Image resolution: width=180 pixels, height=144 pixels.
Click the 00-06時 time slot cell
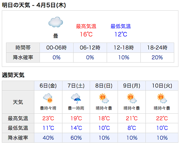(57, 48)
